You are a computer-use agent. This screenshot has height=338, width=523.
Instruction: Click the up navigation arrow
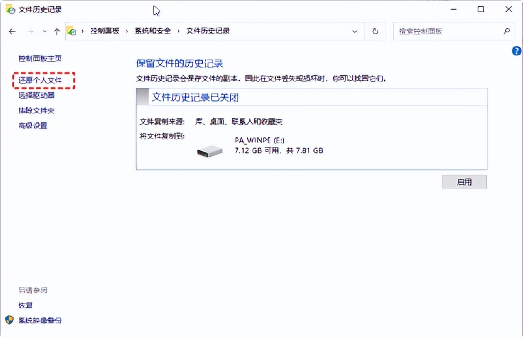coord(57,31)
